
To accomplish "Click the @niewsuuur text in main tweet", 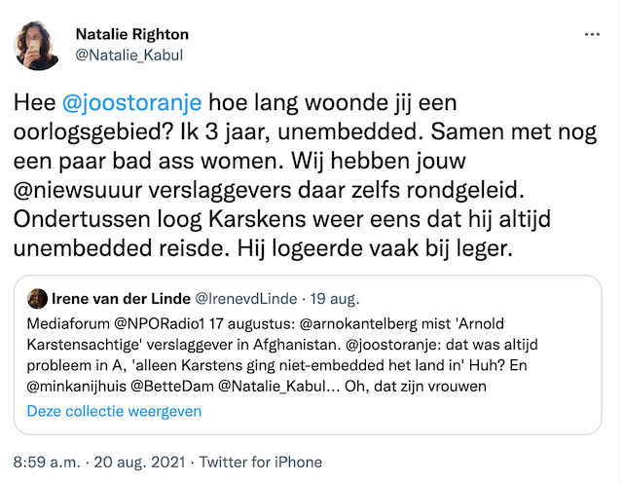I will [x=78, y=191].
